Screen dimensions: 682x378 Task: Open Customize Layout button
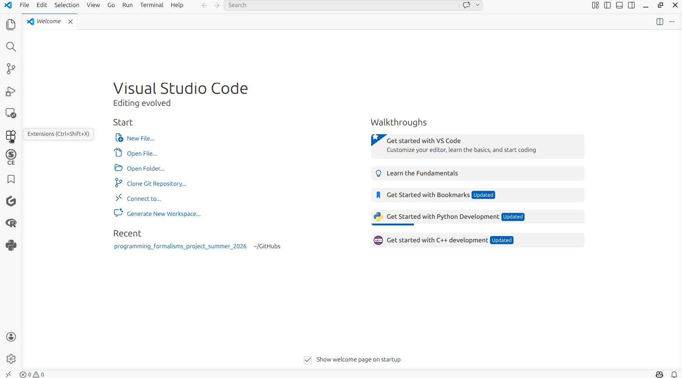[x=595, y=5]
